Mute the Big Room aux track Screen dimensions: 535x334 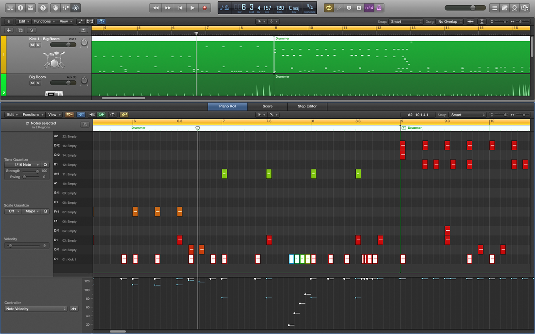32,83
